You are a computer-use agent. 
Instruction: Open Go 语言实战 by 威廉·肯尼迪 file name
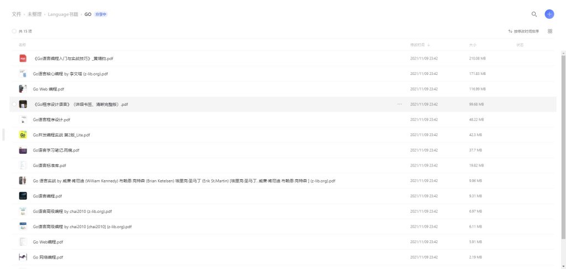[184, 181]
